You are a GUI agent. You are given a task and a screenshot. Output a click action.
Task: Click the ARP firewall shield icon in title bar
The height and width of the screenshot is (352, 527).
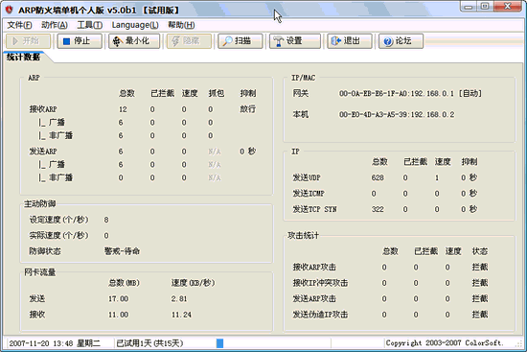click(x=9, y=10)
